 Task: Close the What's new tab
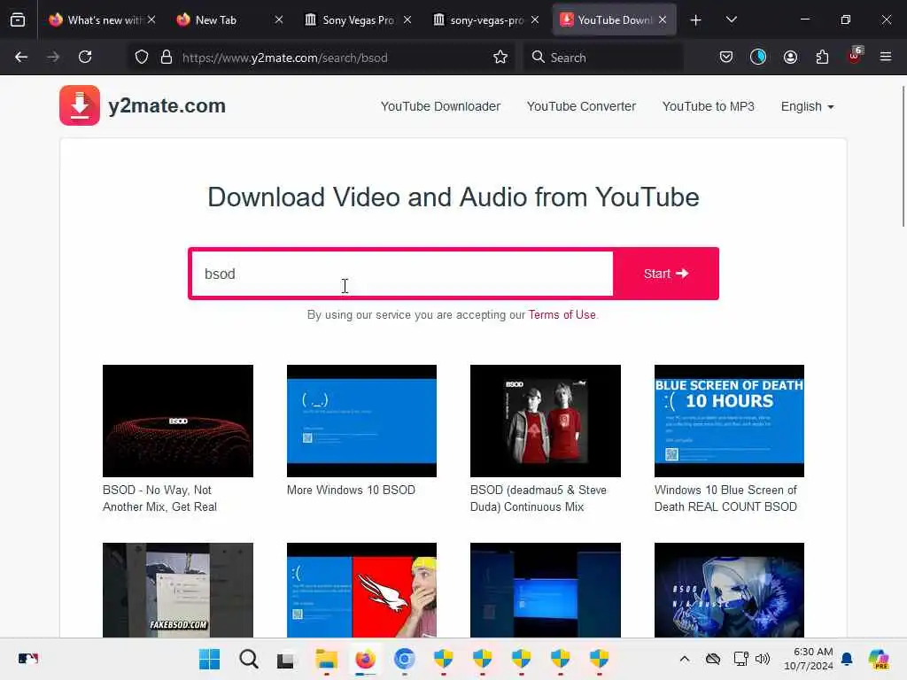pyautogui.click(x=151, y=20)
